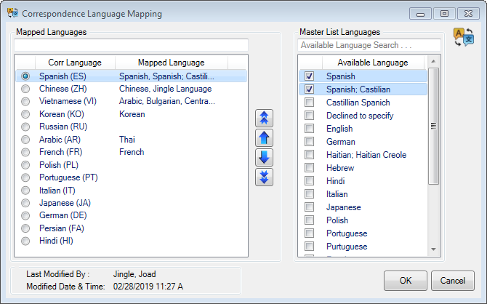Select the Japanese (JA) radio button
The width and height of the screenshot is (487, 304).
(x=25, y=203)
